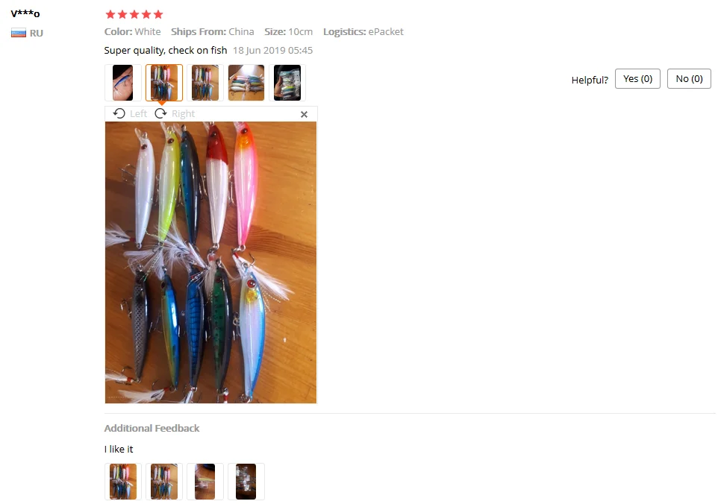
Task: Close the enlarged photo viewer
Action: click(x=304, y=114)
